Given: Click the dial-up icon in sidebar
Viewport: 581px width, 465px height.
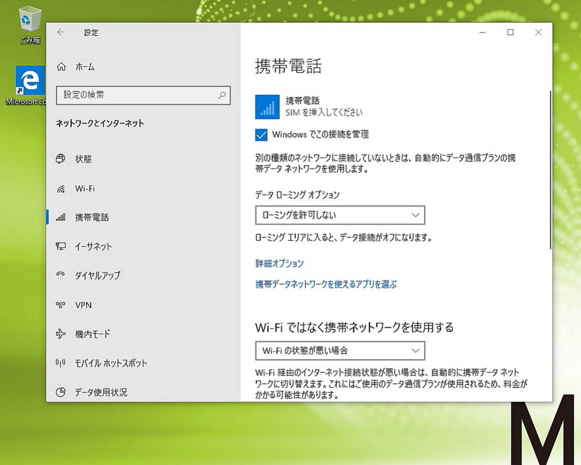Looking at the screenshot, I should 61,276.
